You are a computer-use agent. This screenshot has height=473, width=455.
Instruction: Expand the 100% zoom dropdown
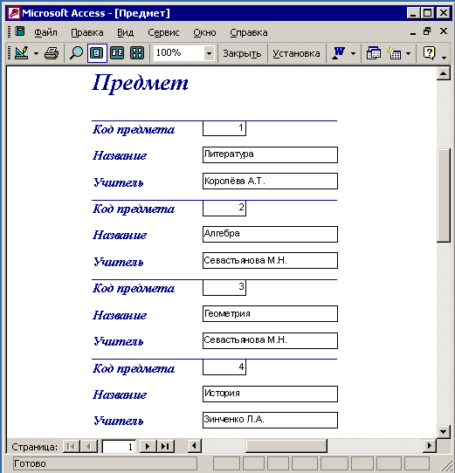[x=209, y=54]
